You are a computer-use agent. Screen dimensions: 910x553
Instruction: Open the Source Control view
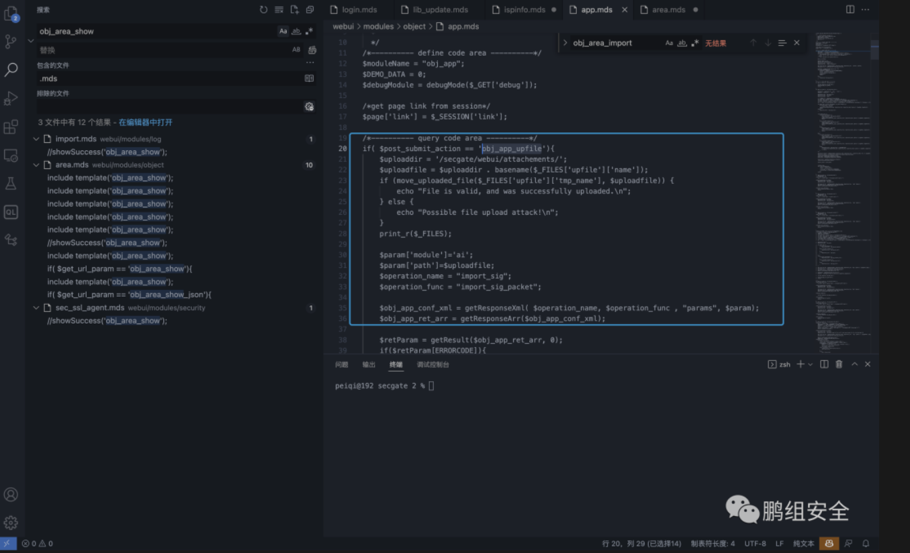[x=11, y=42]
